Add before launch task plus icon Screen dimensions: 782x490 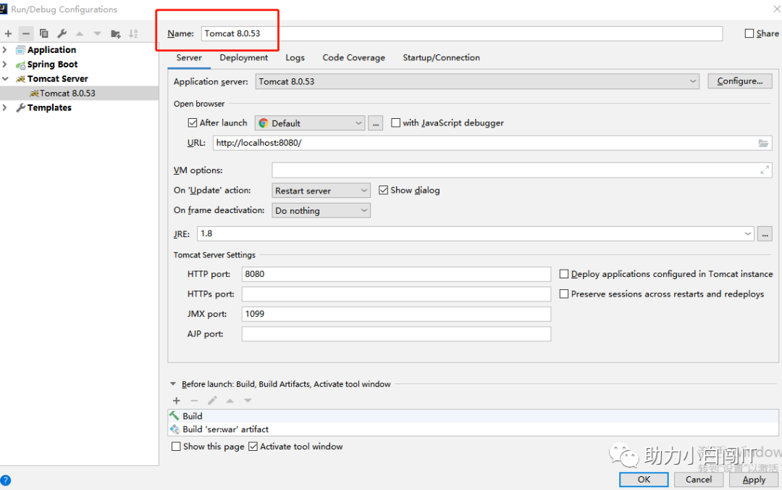pyautogui.click(x=176, y=401)
